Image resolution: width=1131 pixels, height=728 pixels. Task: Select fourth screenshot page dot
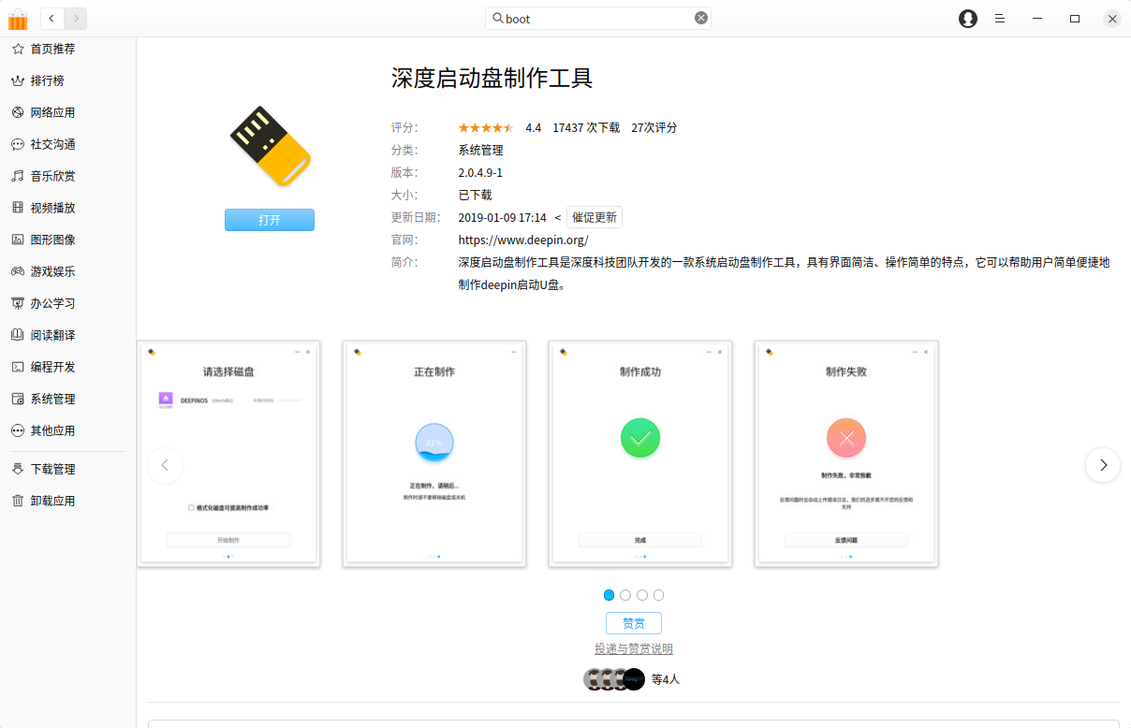[659, 595]
